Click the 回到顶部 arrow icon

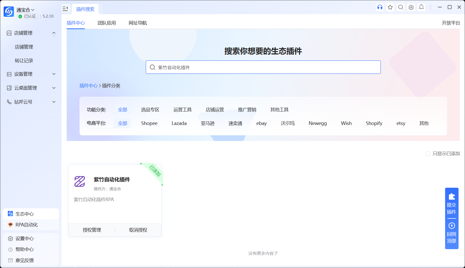click(452, 226)
